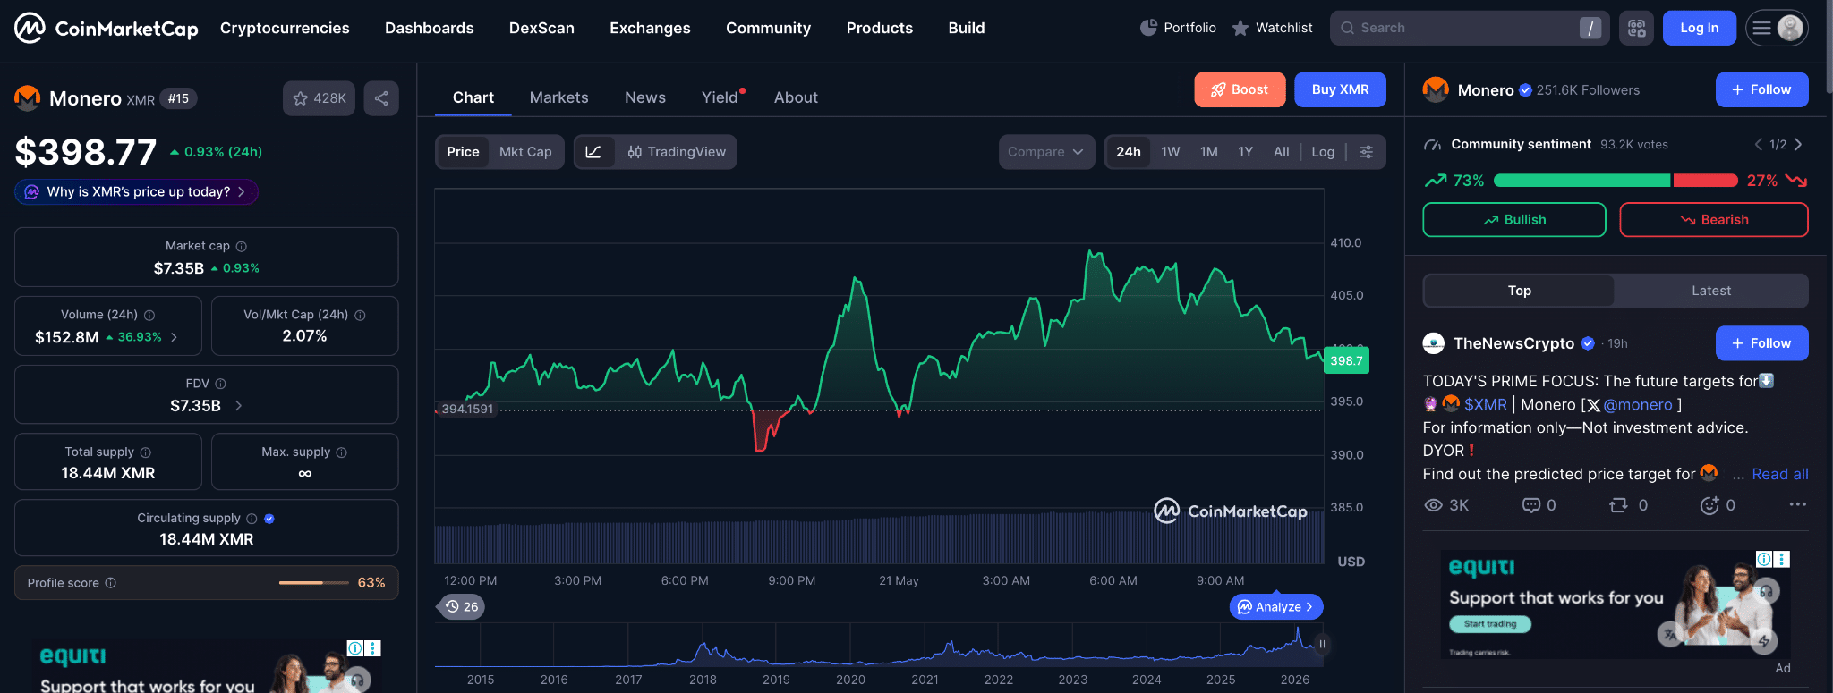Click Read all on the post
The height and width of the screenshot is (693, 1833).
(1780, 474)
